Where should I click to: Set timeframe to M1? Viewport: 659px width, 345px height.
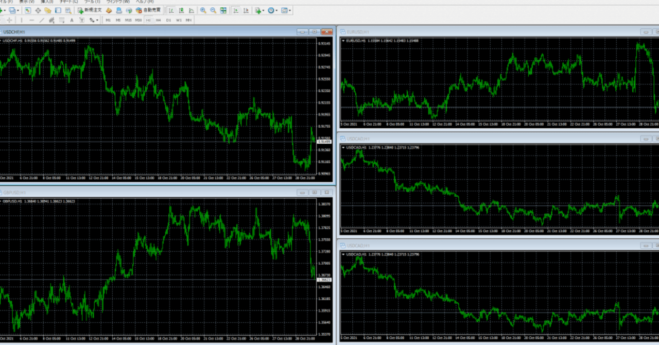click(x=108, y=20)
